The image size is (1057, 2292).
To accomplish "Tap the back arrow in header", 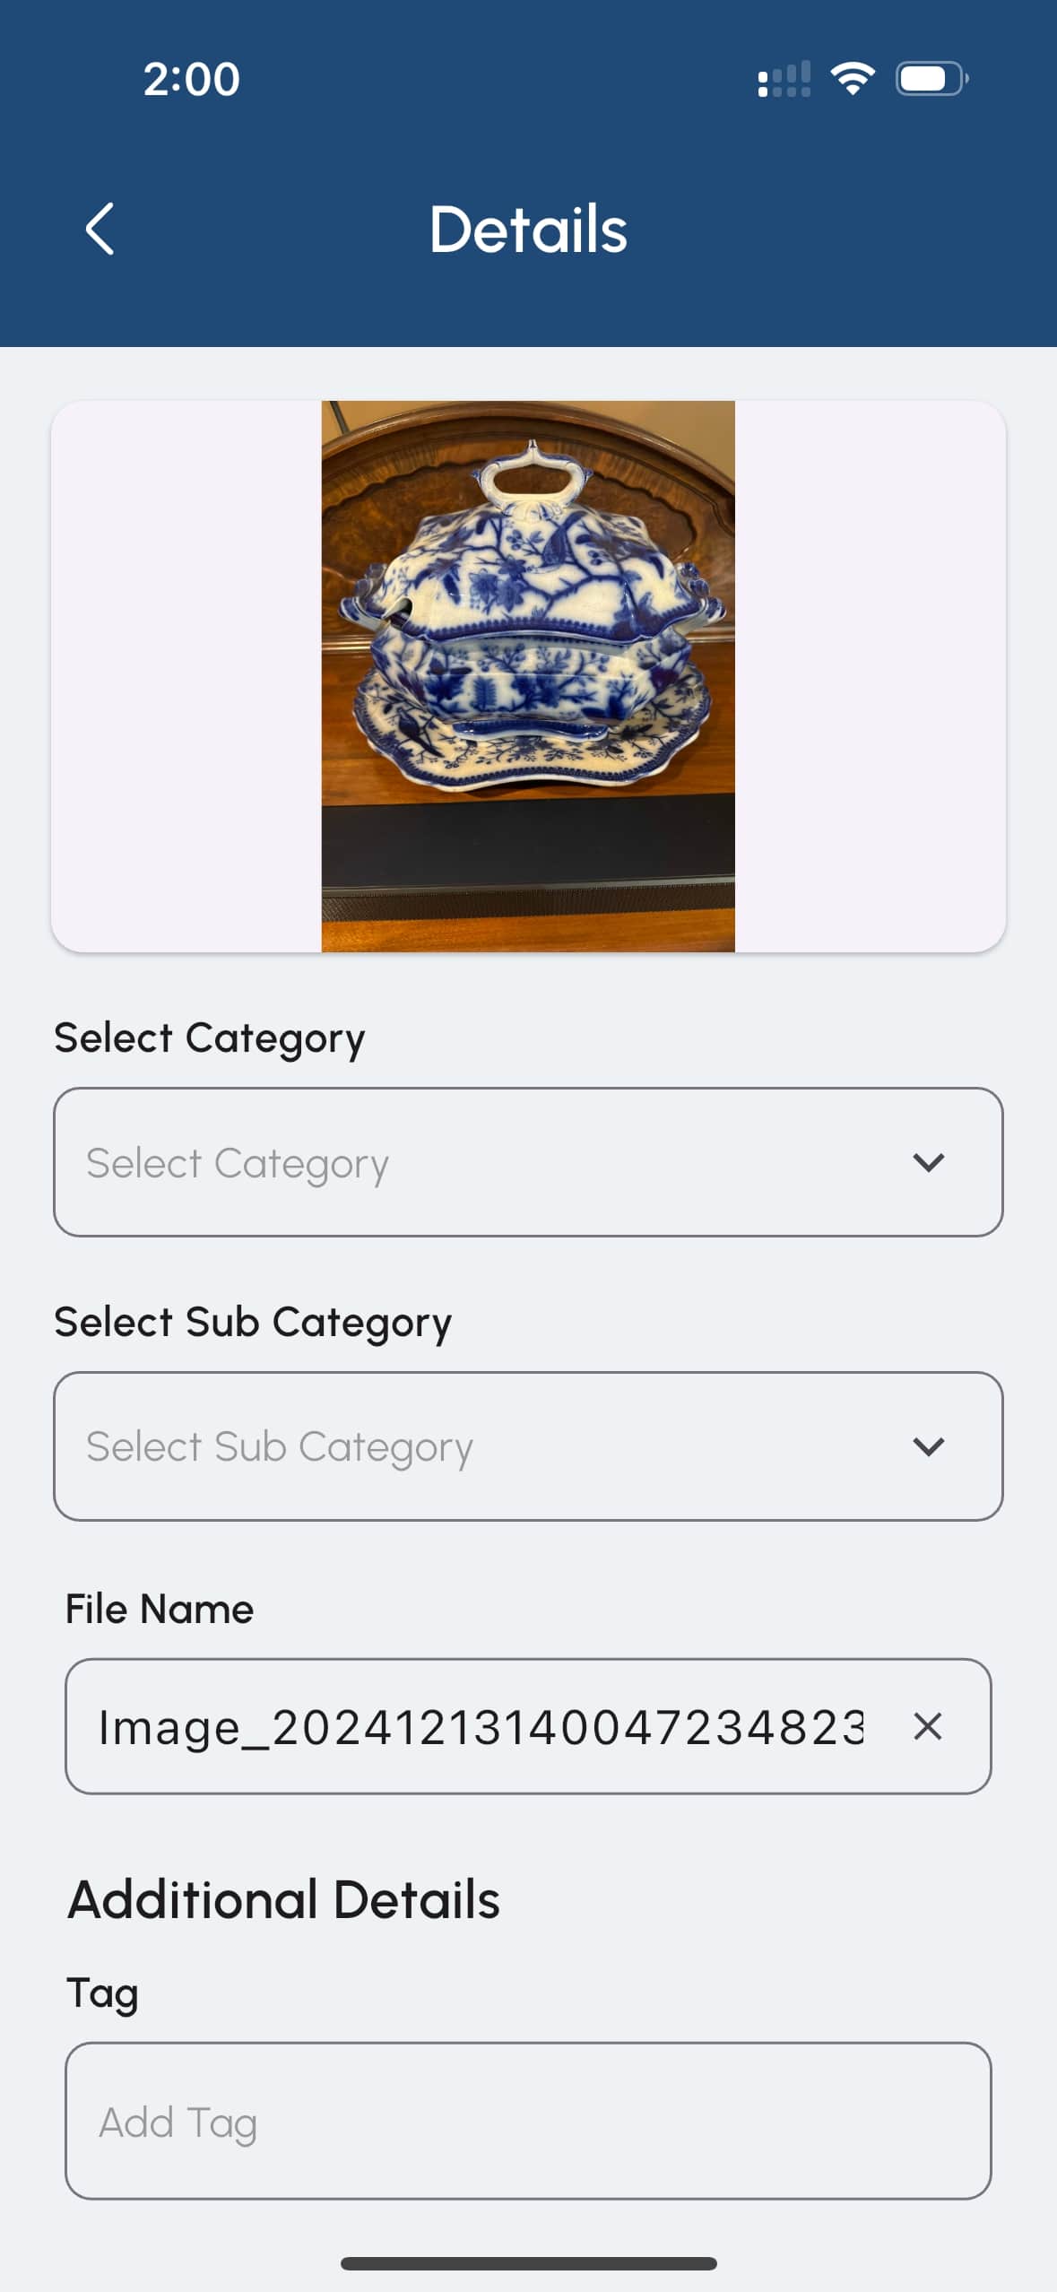I will coord(100,229).
